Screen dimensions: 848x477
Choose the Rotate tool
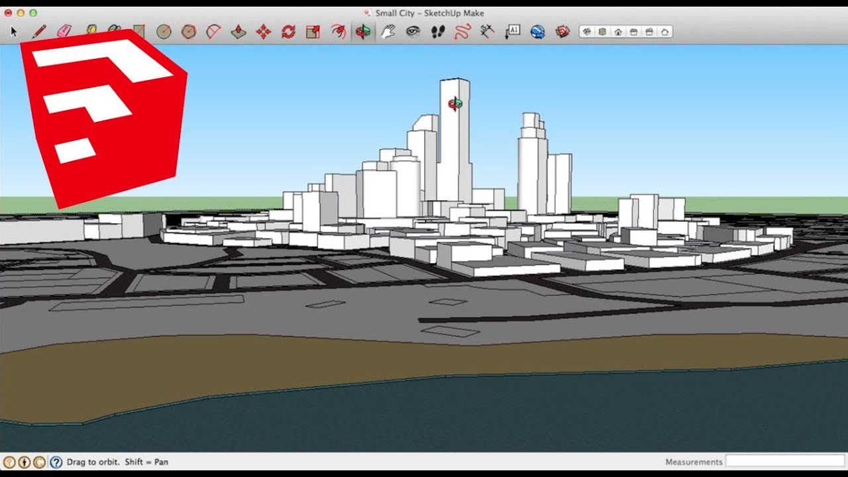tap(288, 31)
